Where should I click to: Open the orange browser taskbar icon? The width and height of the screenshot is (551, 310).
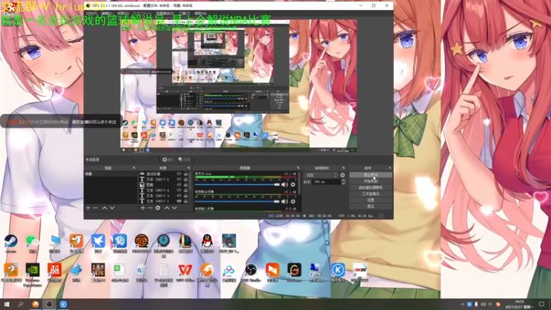[x=35, y=304]
